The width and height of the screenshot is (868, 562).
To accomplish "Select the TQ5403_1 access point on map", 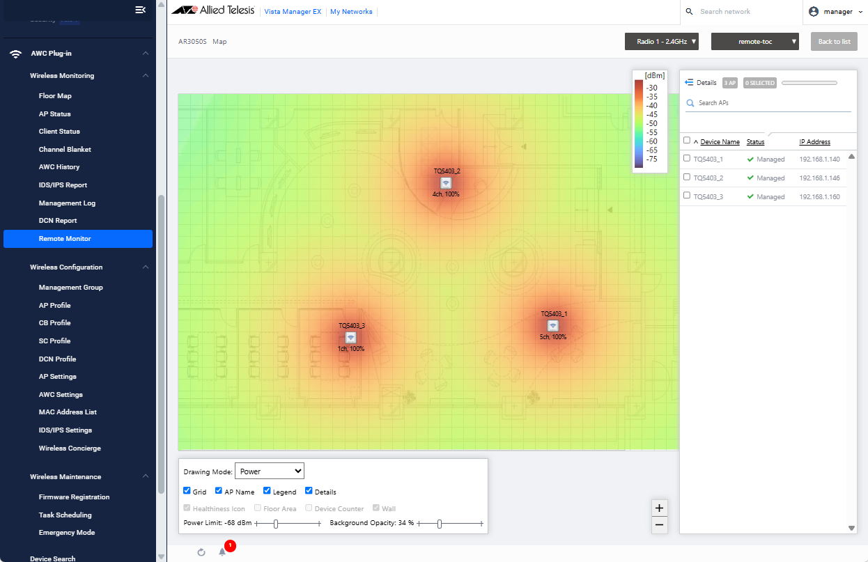I will (552, 325).
